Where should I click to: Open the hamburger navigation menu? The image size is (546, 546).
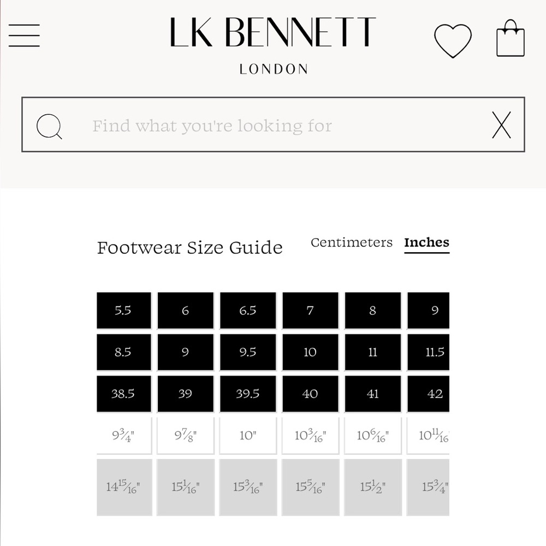pos(24,35)
